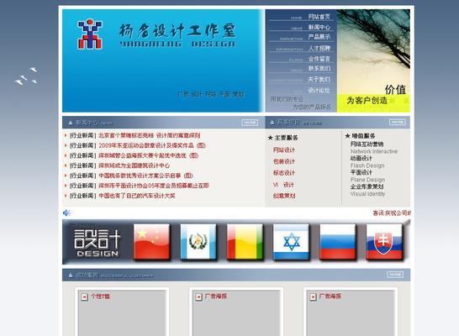The width and height of the screenshot is (459, 336).
Task: Click the scrolling 喜讯 marquee text
Action: pos(392,213)
